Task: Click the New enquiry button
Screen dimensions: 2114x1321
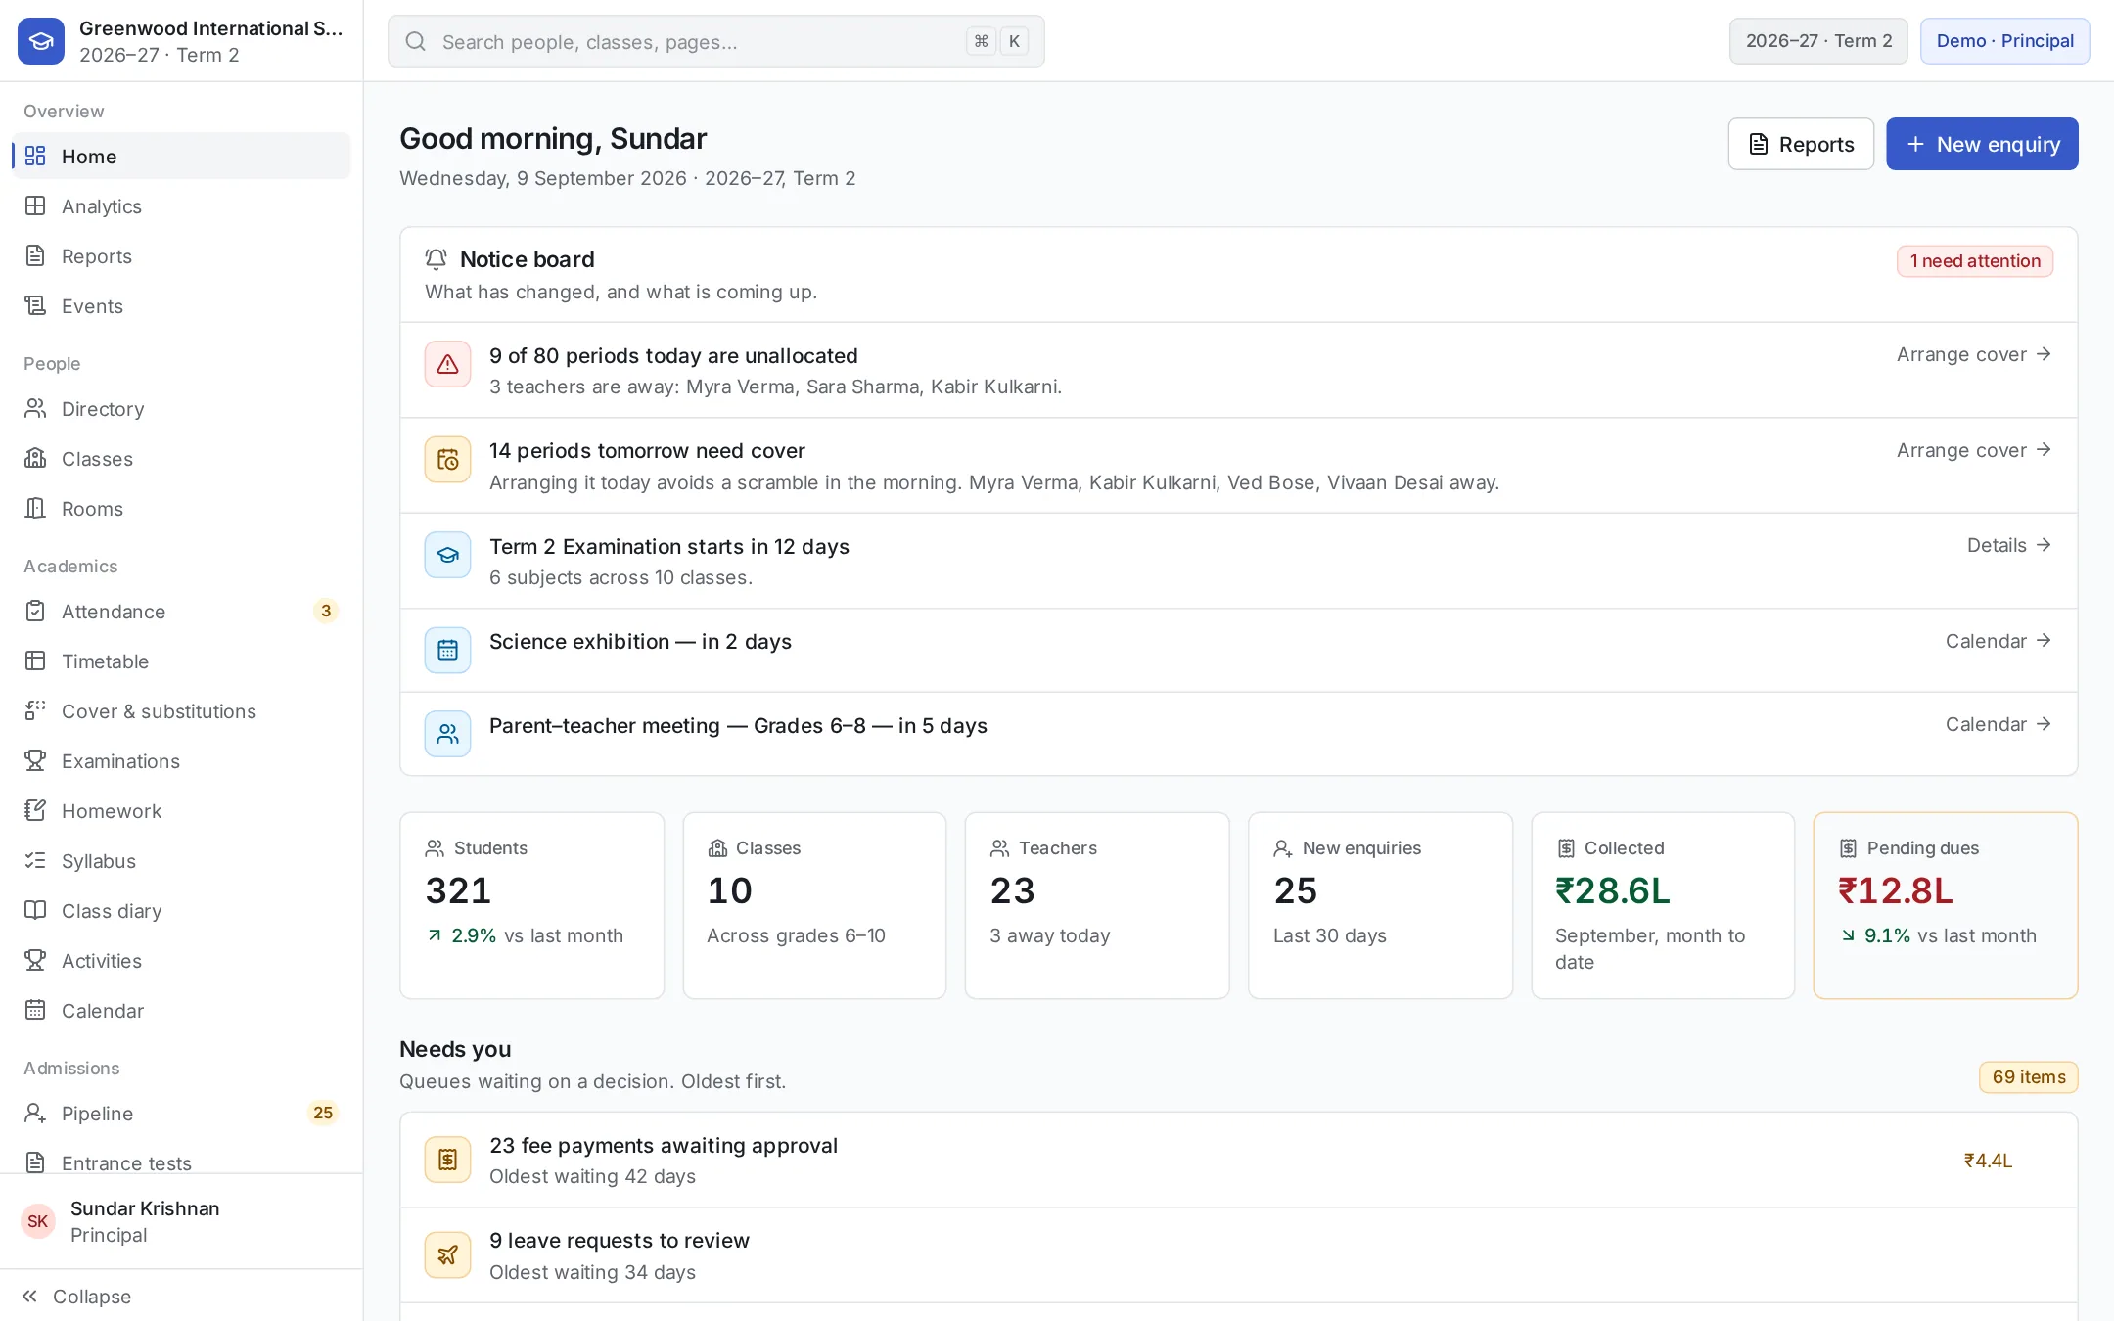Action: point(1982,144)
